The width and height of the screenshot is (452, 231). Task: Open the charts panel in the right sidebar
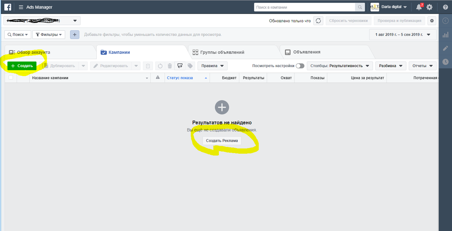[x=446, y=35]
